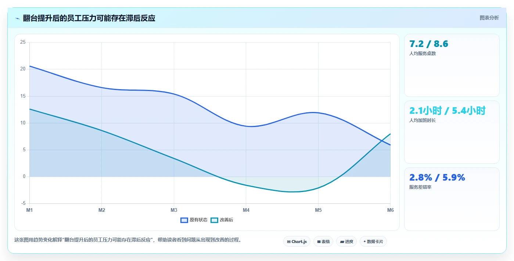Select the 进度 tag chip
The image size is (514, 261).
(346, 242)
